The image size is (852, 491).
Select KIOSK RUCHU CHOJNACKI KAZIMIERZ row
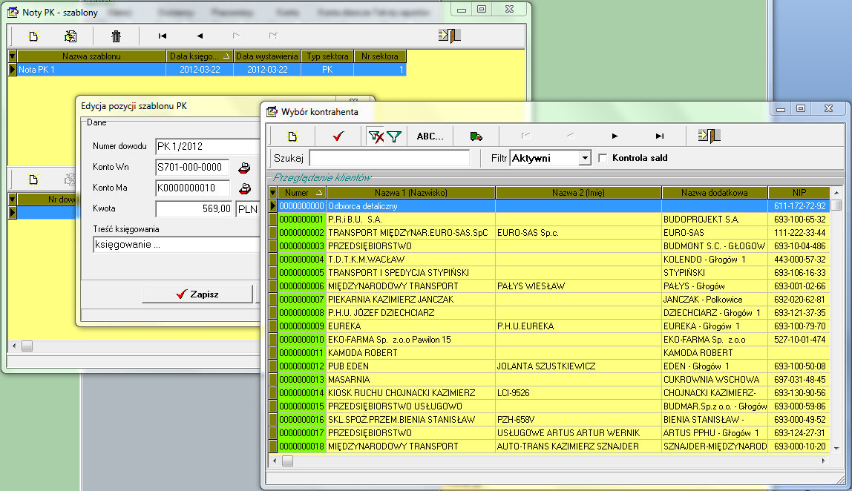coord(549,392)
